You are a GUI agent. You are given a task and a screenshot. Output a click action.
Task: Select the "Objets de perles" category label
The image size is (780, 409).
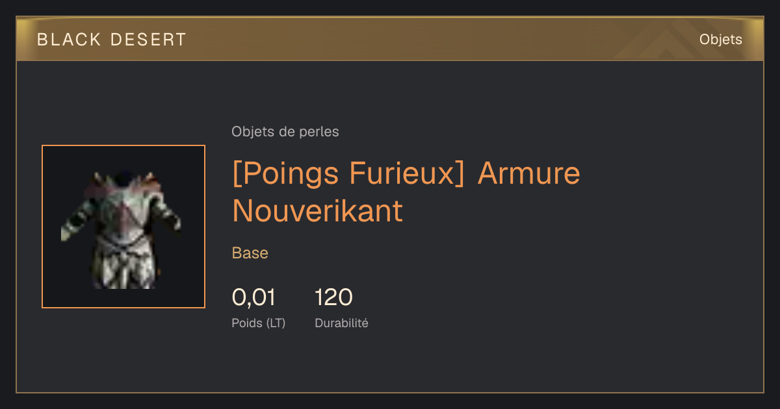click(x=285, y=132)
